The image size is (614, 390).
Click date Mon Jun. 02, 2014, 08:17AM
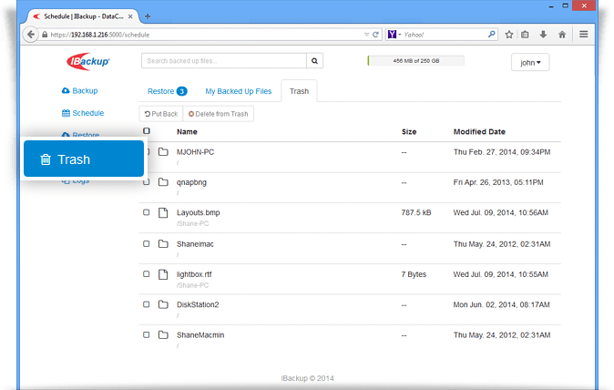(501, 304)
